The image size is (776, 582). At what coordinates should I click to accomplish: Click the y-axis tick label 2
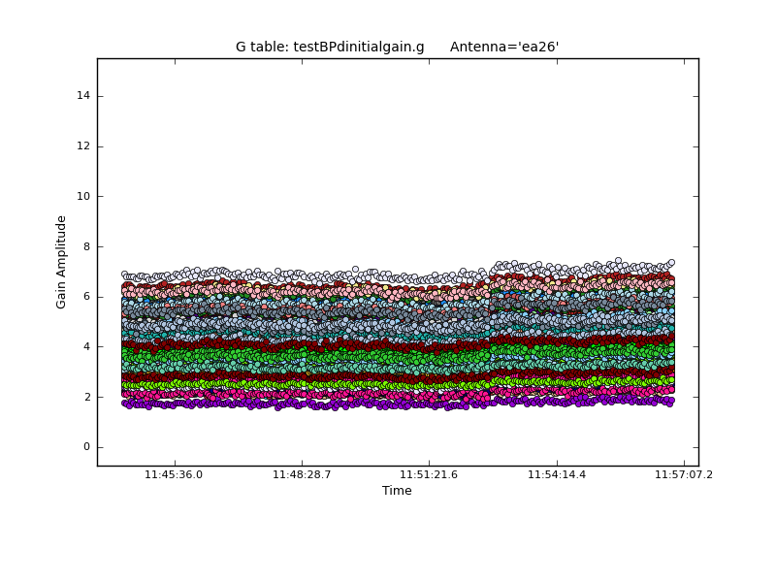pyautogui.click(x=86, y=397)
